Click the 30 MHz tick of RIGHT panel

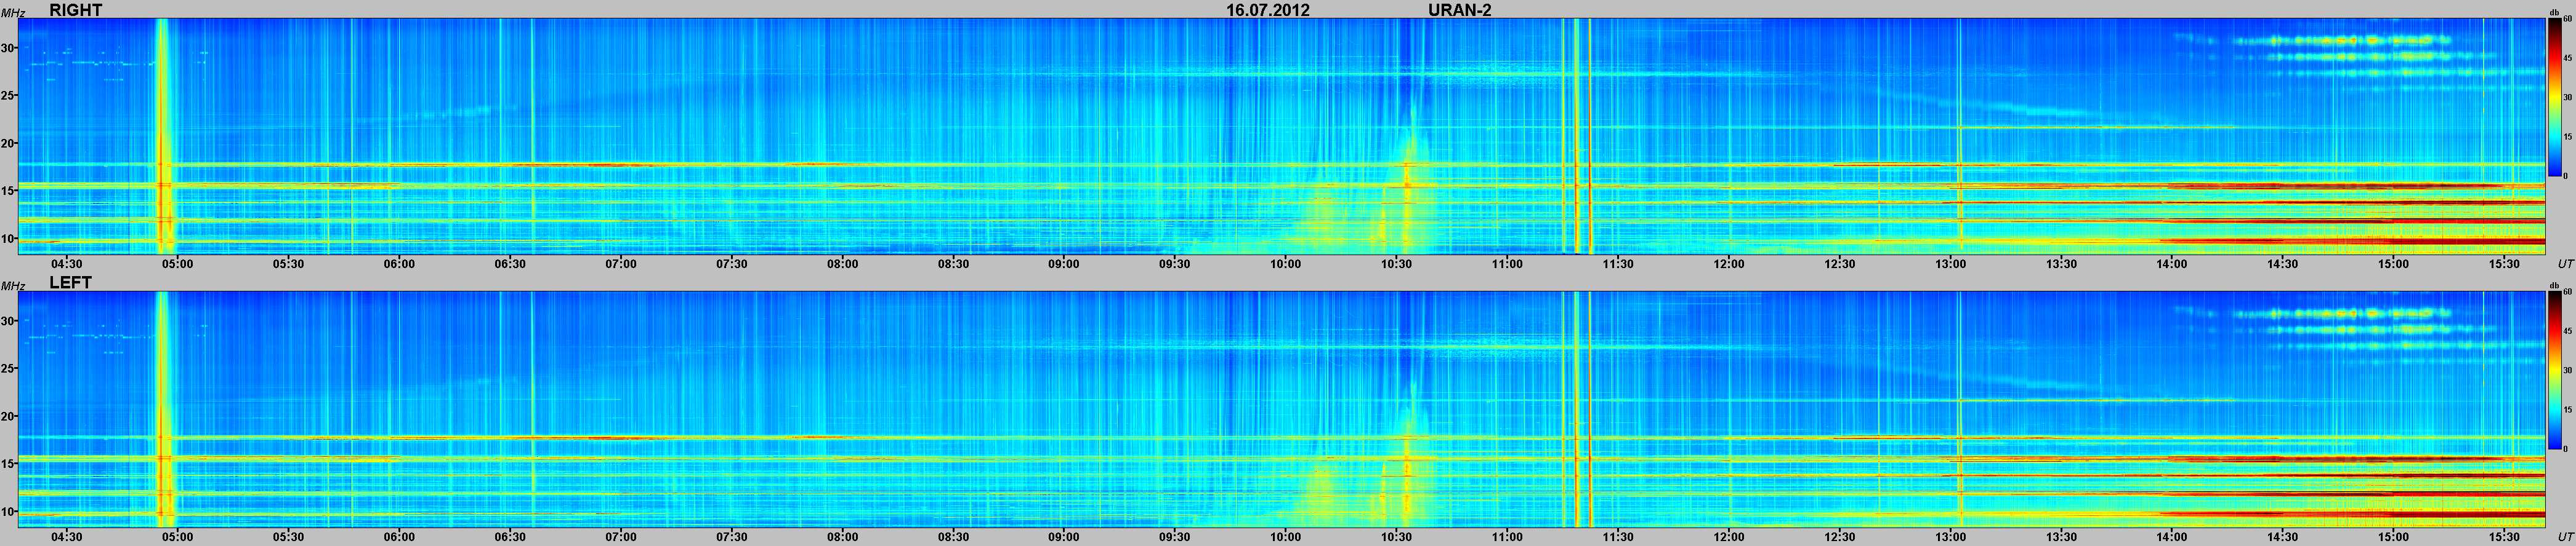coord(8,48)
